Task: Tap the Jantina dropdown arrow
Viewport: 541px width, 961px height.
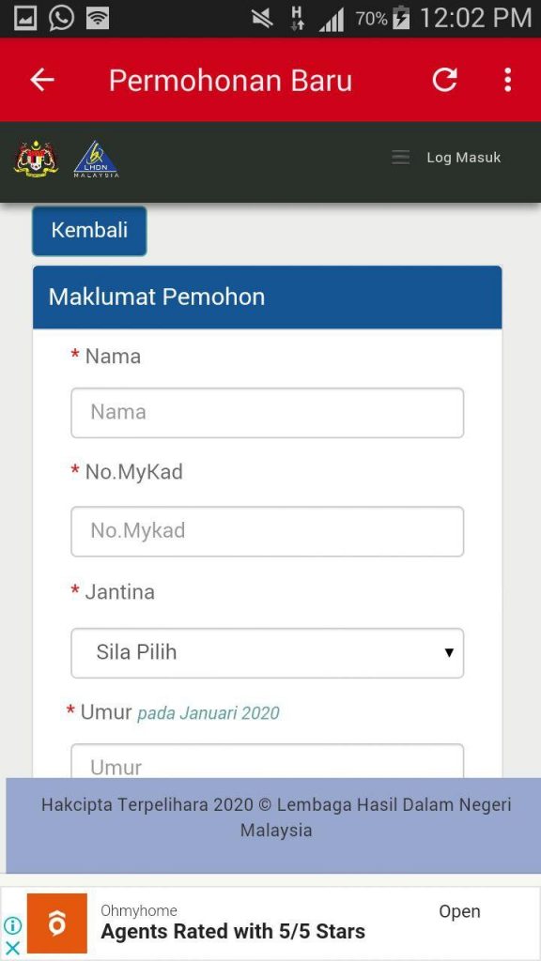Action: [x=449, y=653]
